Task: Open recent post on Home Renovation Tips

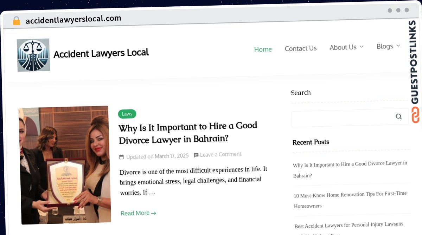Action: (x=350, y=200)
